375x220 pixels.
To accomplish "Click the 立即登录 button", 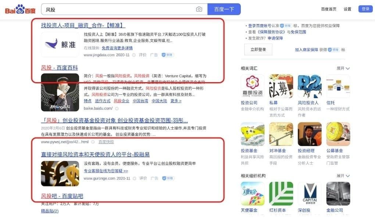I will coord(258,49).
